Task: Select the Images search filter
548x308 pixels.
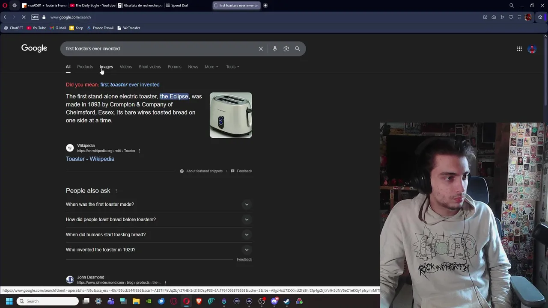Action: click(106, 67)
